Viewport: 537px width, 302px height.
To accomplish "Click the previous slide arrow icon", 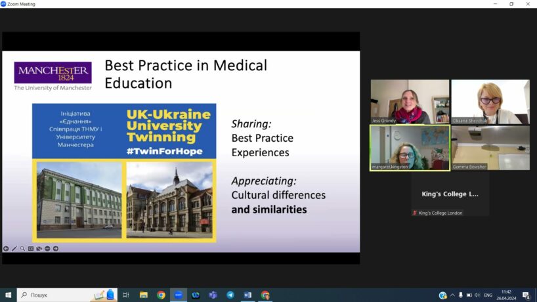I will point(6,249).
